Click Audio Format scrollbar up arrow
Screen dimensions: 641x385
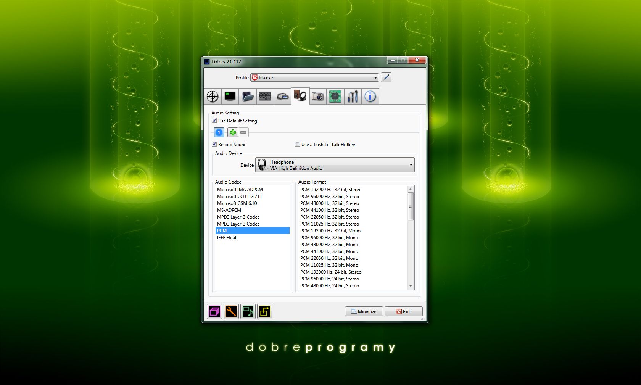click(x=411, y=189)
